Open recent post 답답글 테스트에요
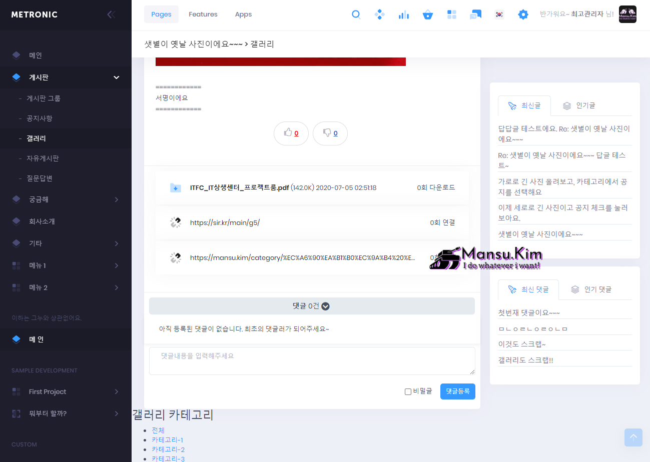This screenshot has height=462, width=650. [564, 133]
